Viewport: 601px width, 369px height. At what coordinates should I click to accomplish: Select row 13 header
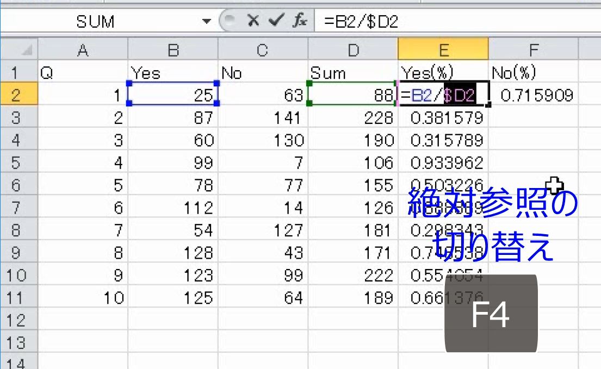pyautogui.click(x=19, y=342)
